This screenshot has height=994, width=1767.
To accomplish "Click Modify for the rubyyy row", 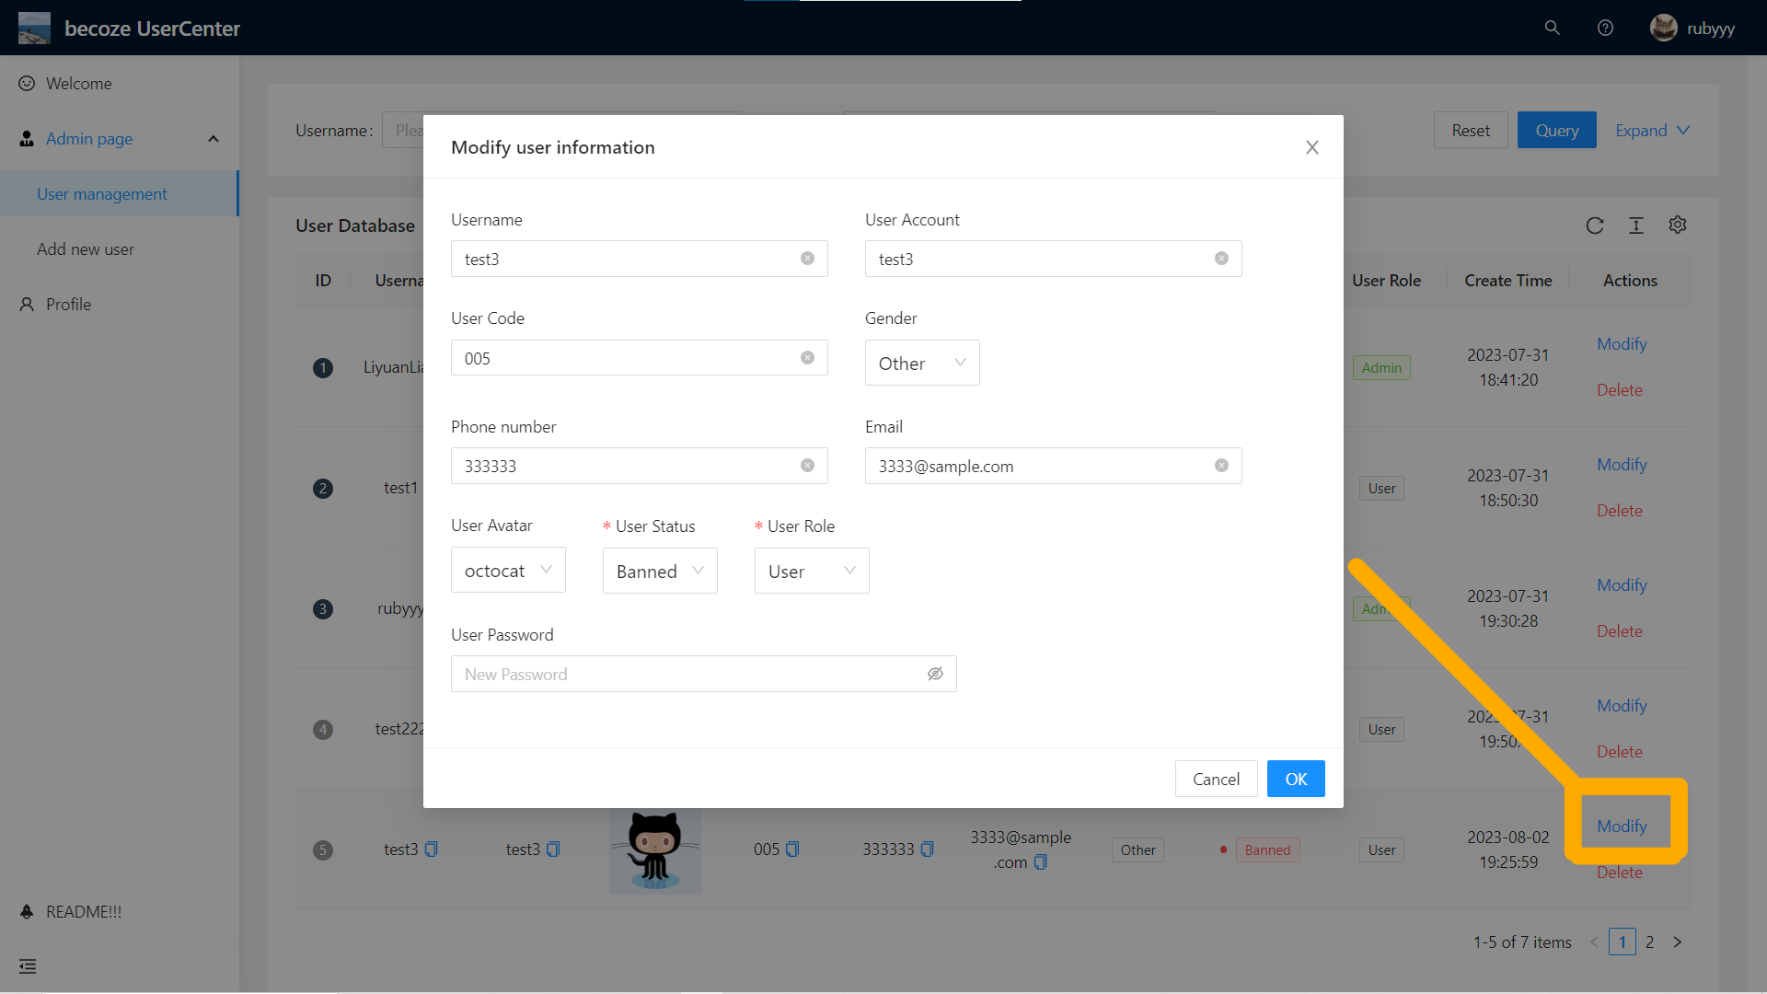I will [1622, 584].
